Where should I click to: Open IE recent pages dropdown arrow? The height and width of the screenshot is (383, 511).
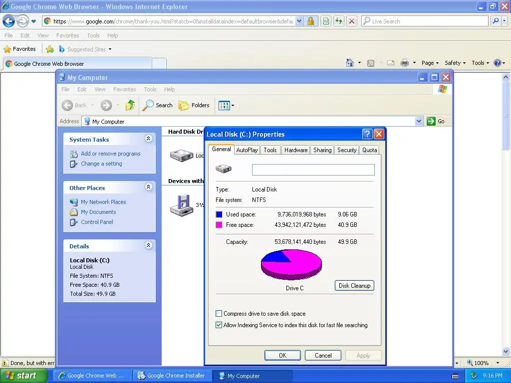pos(33,21)
